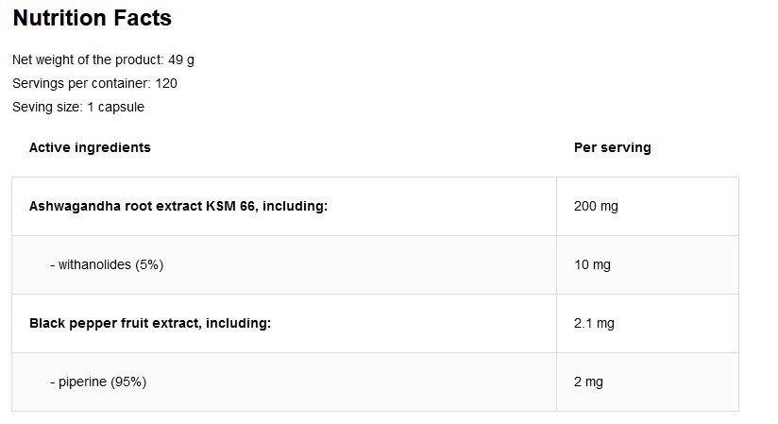Click the (5%) percentage beside withanolides
778x424 pixels.
pyautogui.click(x=149, y=264)
